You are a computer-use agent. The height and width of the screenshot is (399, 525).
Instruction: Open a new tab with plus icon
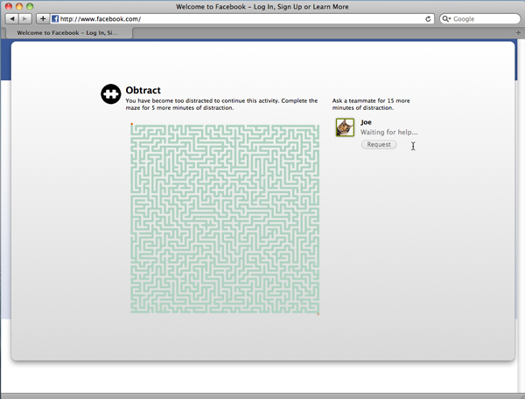[518, 33]
